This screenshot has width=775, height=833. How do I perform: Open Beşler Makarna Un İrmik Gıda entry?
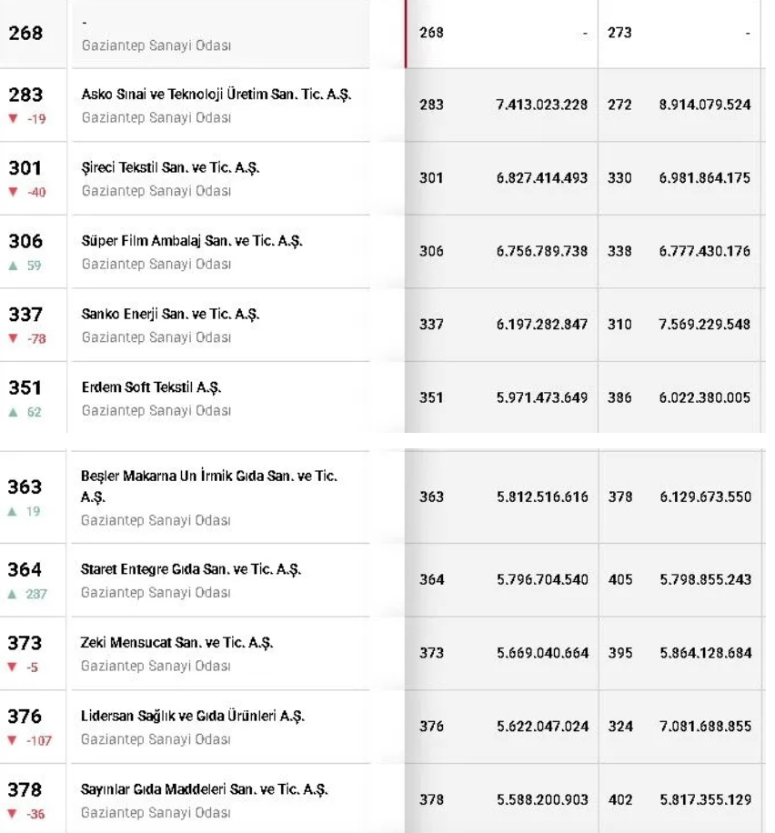tap(209, 477)
